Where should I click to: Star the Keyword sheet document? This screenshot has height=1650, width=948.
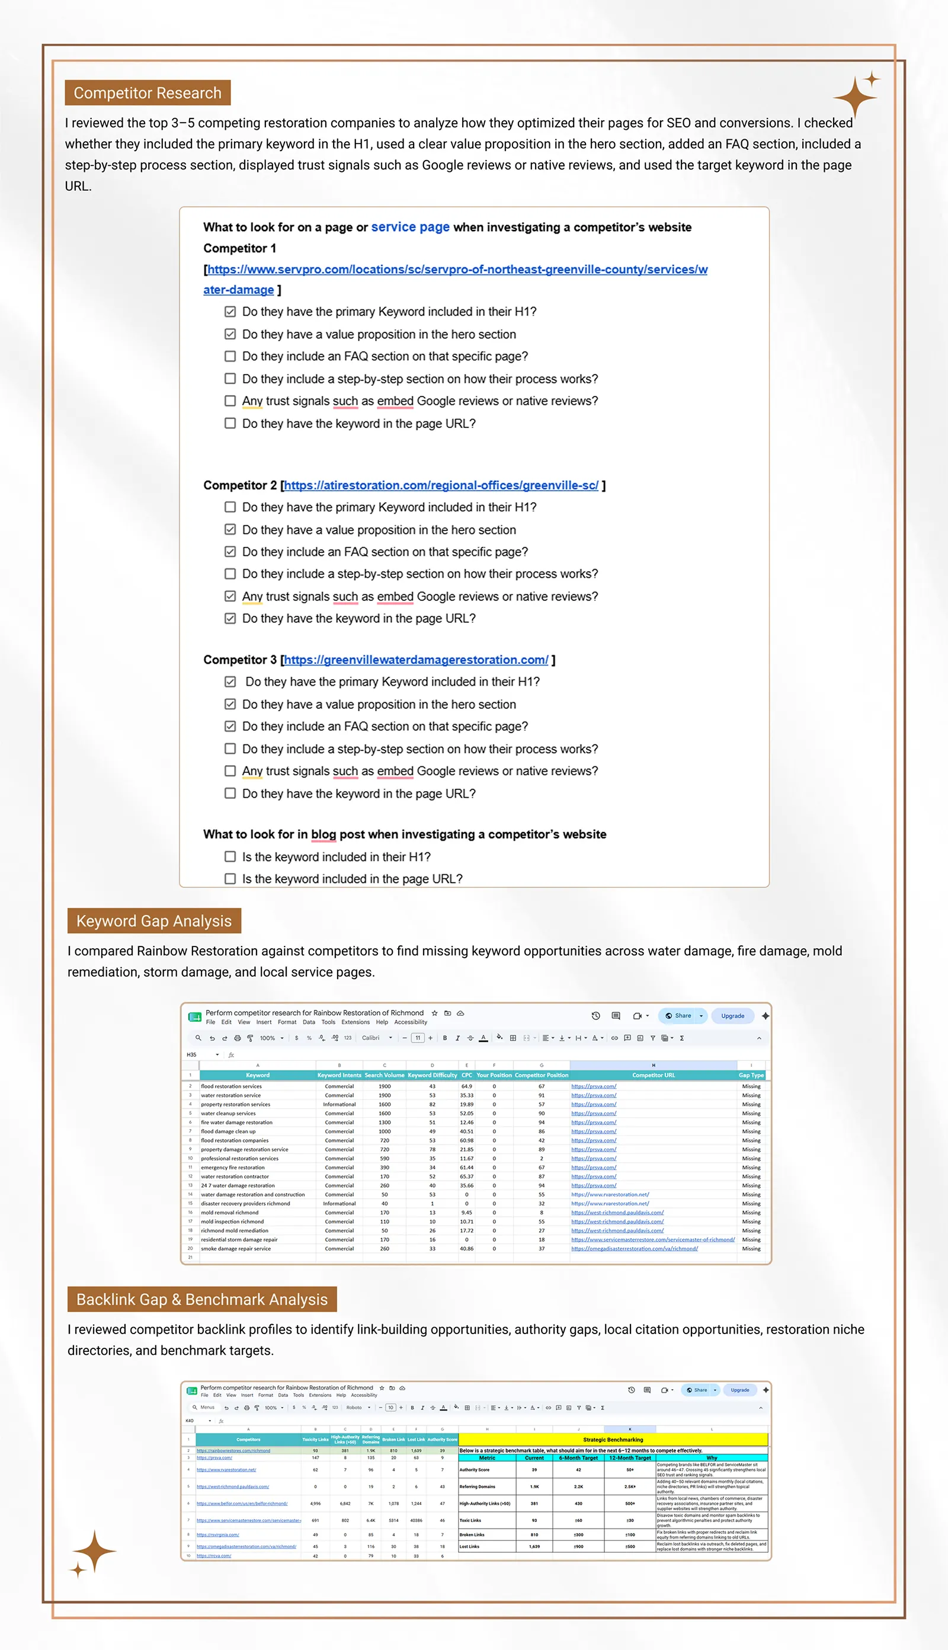click(434, 1013)
